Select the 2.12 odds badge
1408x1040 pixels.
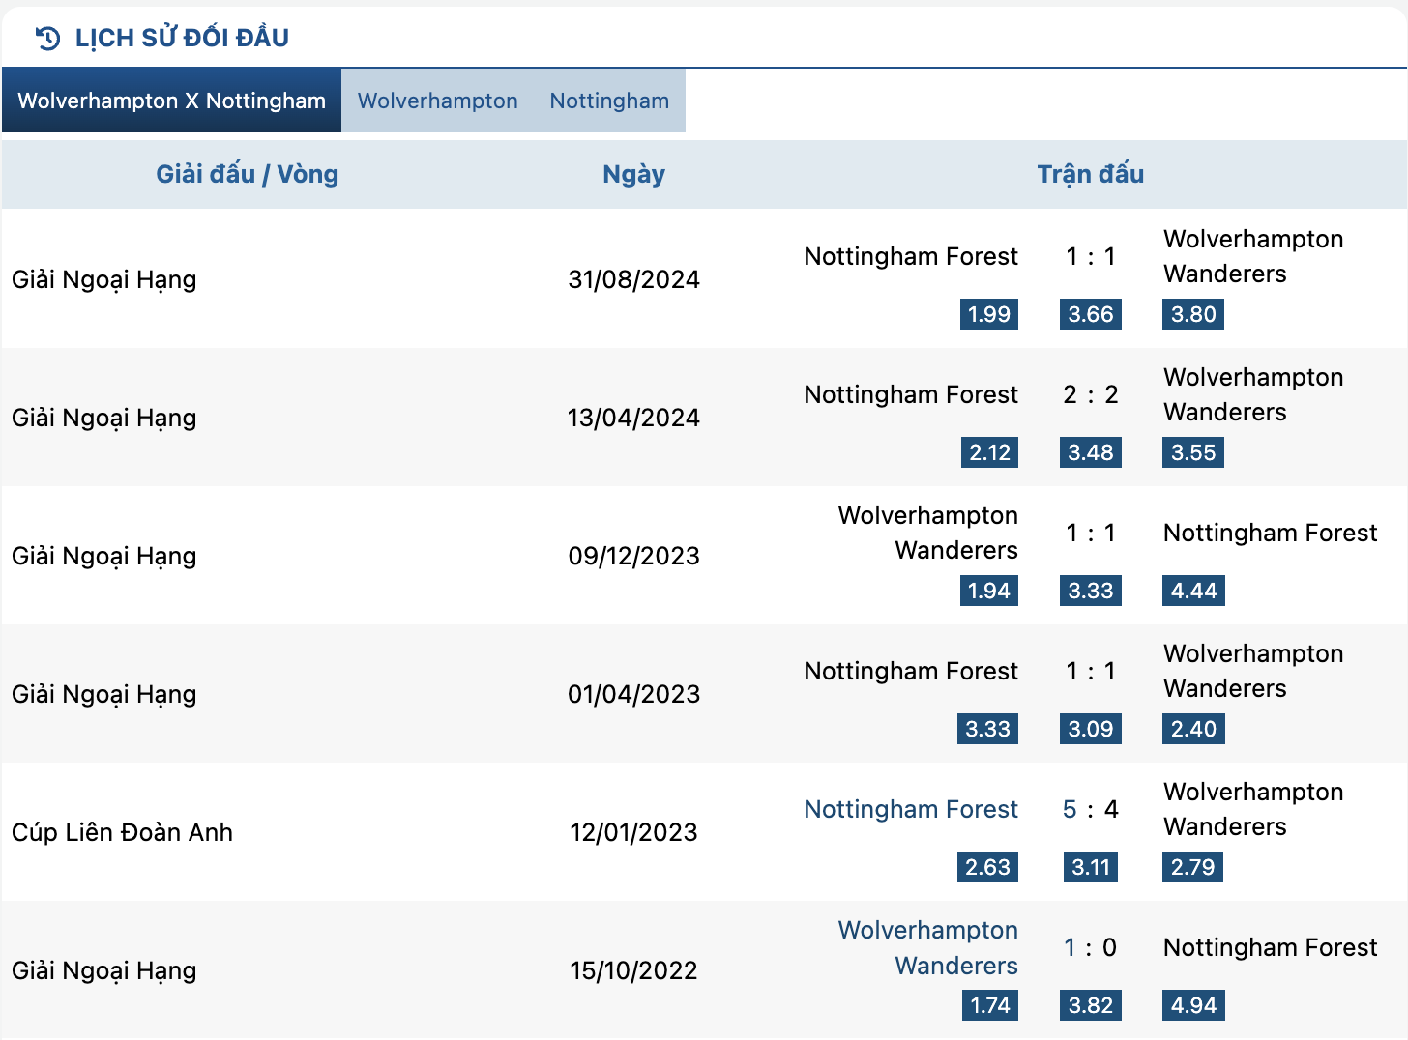[989, 452]
